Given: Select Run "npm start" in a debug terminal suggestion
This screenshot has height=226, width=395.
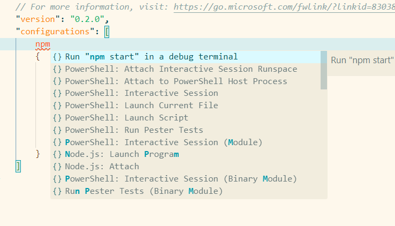Looking at the screenshot, I should (x=186, y=57).
